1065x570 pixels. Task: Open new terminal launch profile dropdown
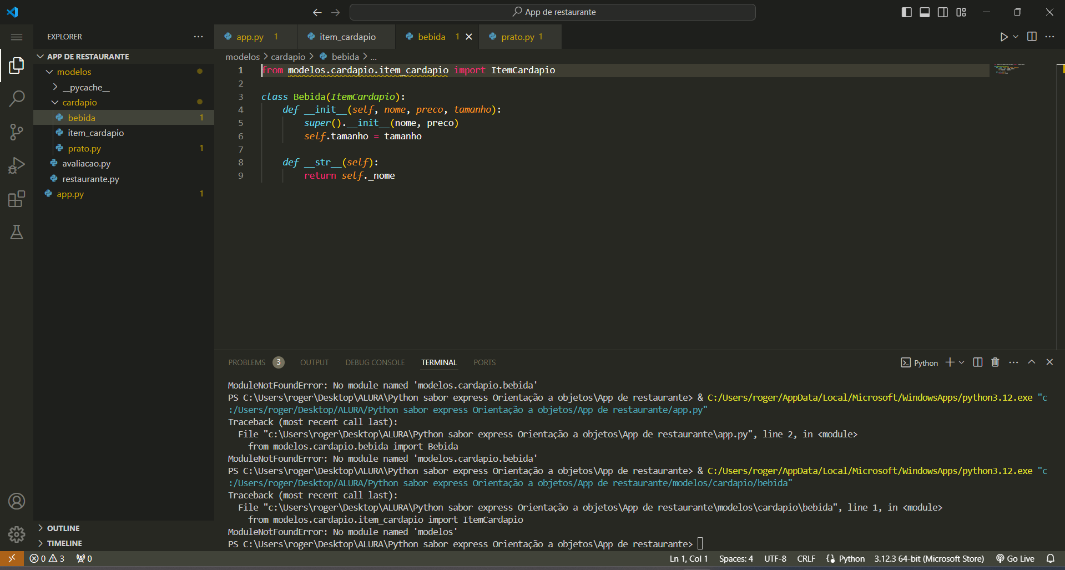point(962,362)
